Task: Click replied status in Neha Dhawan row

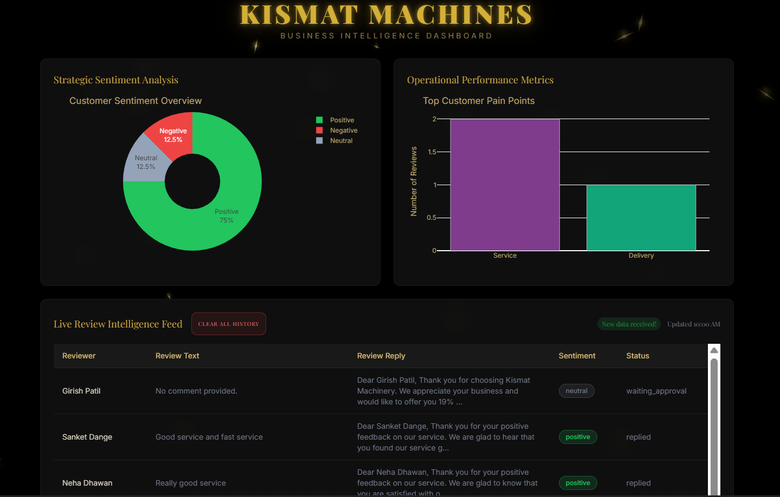Action: click(x=639, y=483)
